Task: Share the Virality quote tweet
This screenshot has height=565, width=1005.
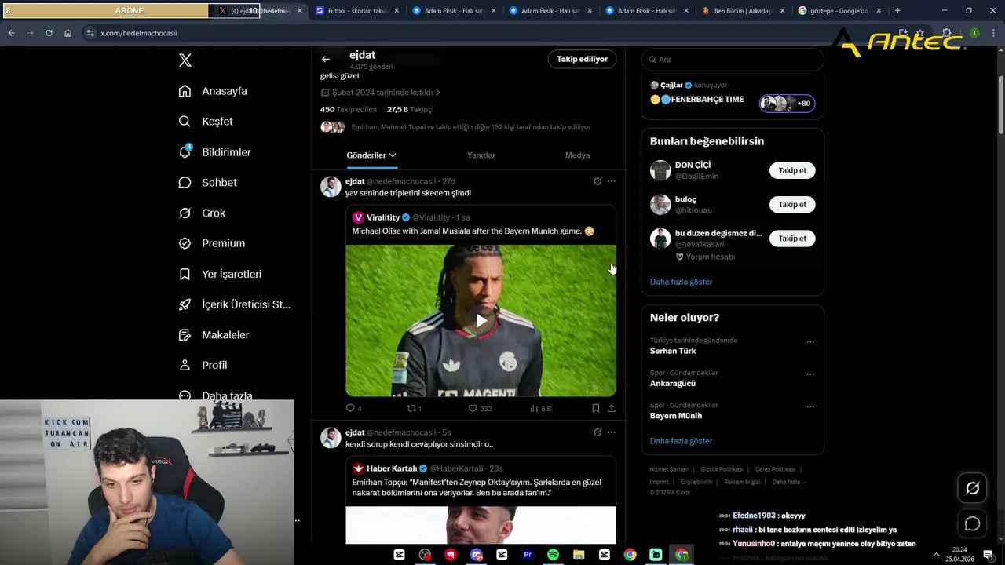Action: pos(612,408)
